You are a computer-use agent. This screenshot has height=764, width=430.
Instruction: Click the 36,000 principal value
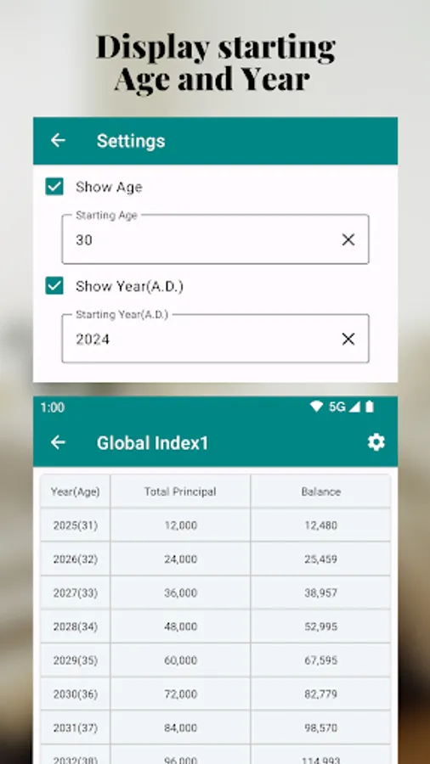click(x=180, y=593)
